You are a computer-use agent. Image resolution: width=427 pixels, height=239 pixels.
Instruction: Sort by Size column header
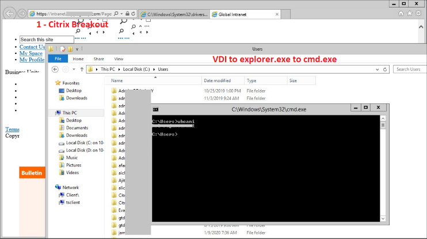coord(302,81)
